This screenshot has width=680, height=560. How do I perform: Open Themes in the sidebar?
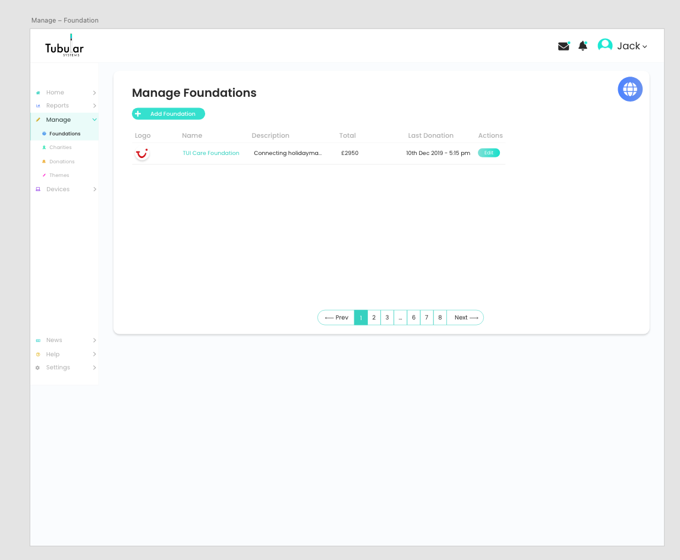pos(59,175)
